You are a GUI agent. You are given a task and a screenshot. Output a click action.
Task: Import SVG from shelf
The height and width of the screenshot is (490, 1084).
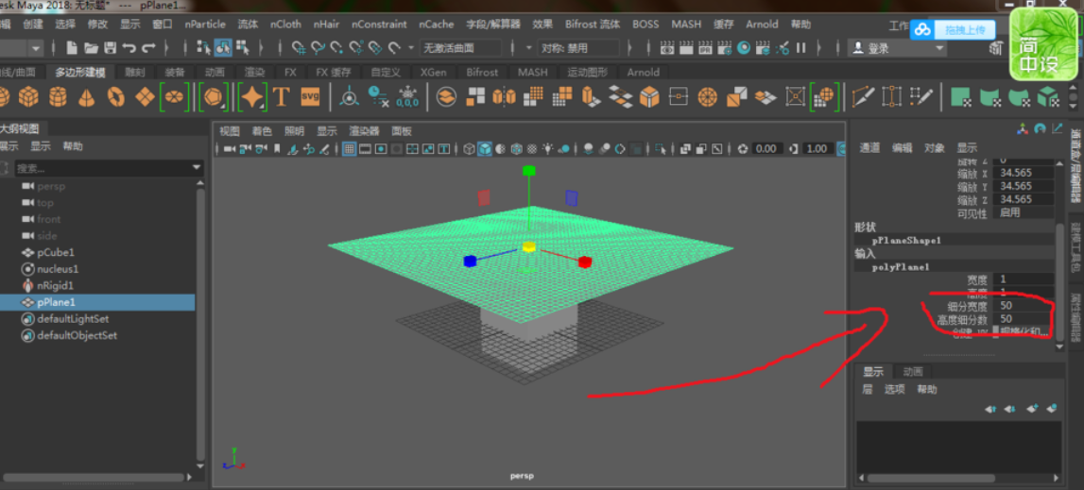click(x=310, y=96)
